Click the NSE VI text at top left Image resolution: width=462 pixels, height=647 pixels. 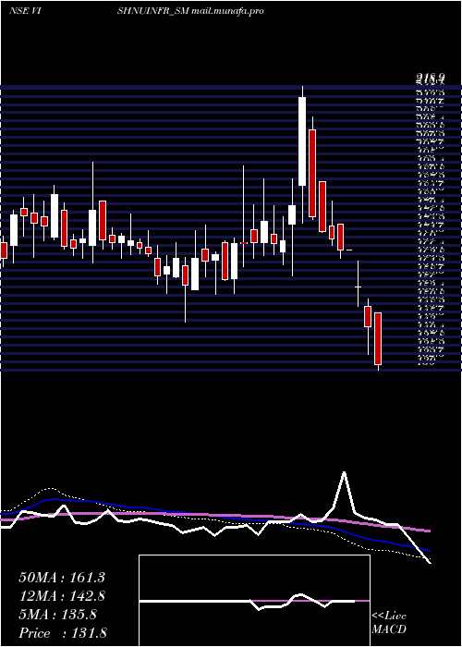pyautogui.click(x=24, y=11)
